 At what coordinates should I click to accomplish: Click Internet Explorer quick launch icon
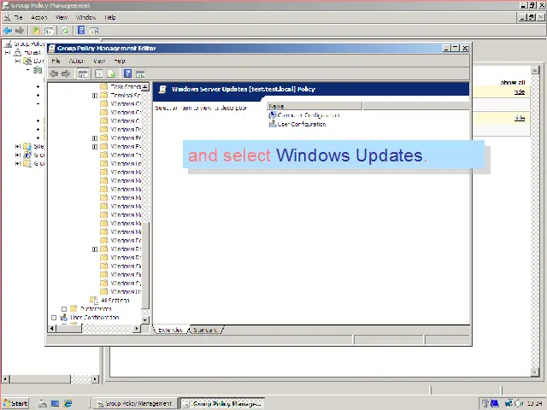pyautogui.click(x=68, y=403)
